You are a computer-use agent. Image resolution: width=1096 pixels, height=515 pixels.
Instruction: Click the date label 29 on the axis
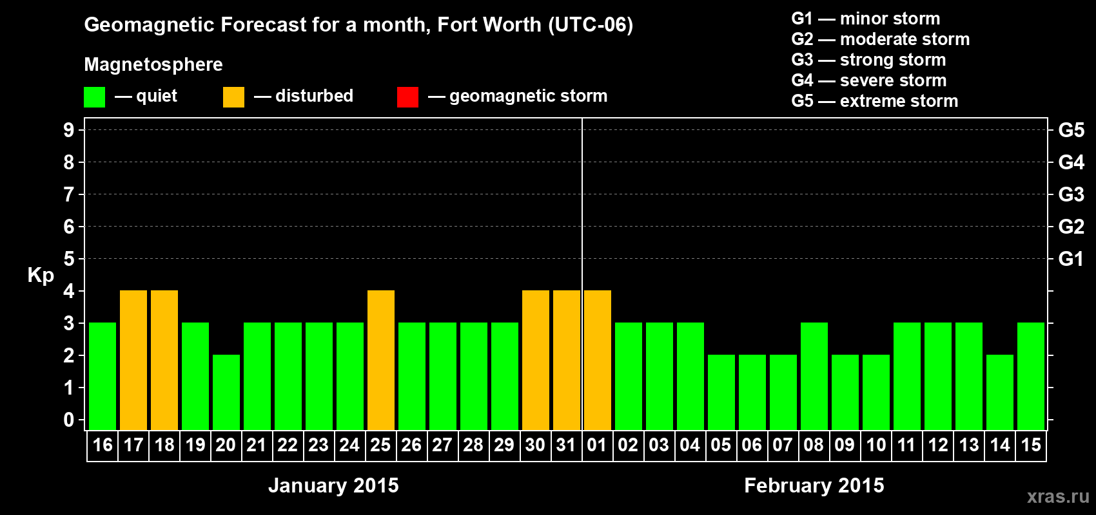pyautogui.click(x=504, y=445)
